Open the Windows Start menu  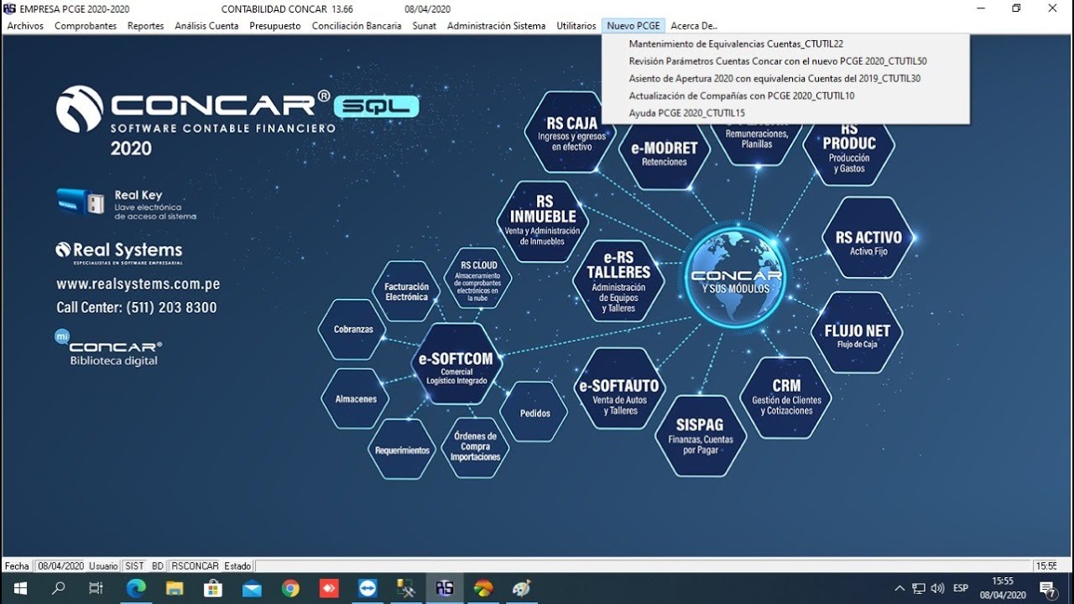tap(19, 588)
